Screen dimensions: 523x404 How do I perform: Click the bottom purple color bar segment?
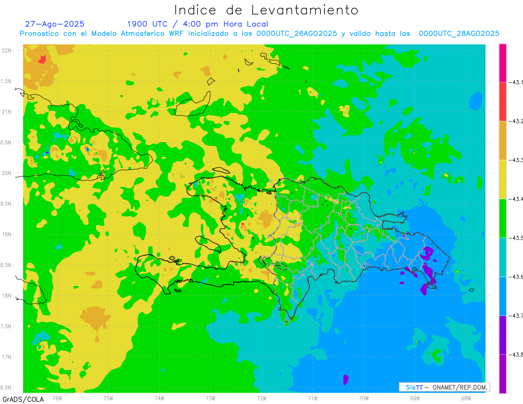tap(503, 374)
